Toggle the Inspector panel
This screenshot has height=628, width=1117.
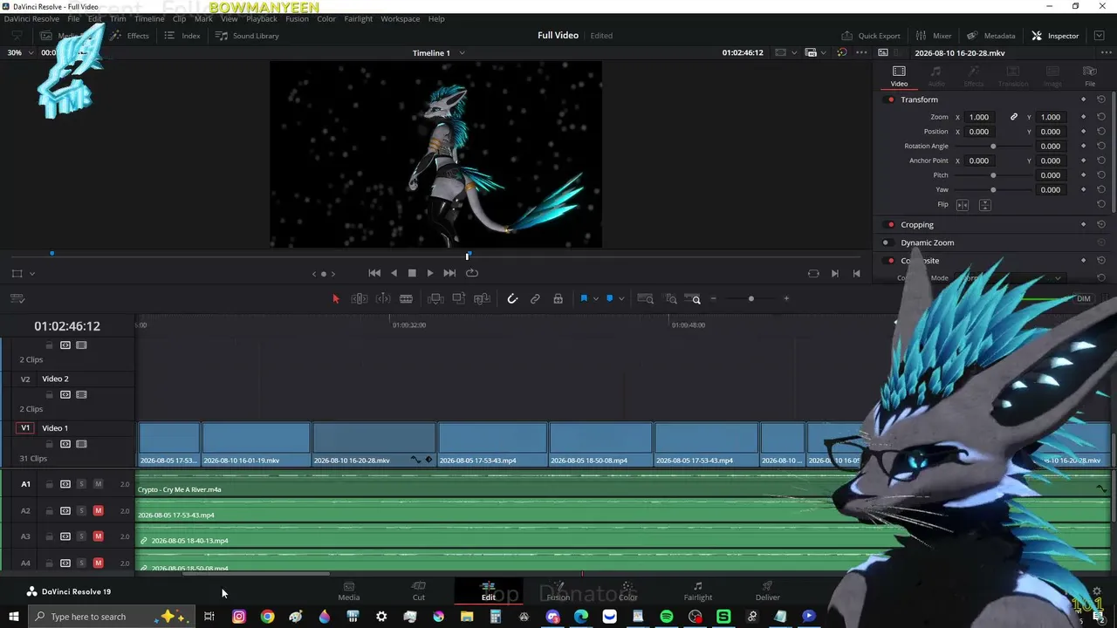pyautogui.click(x=1055, y=36)
